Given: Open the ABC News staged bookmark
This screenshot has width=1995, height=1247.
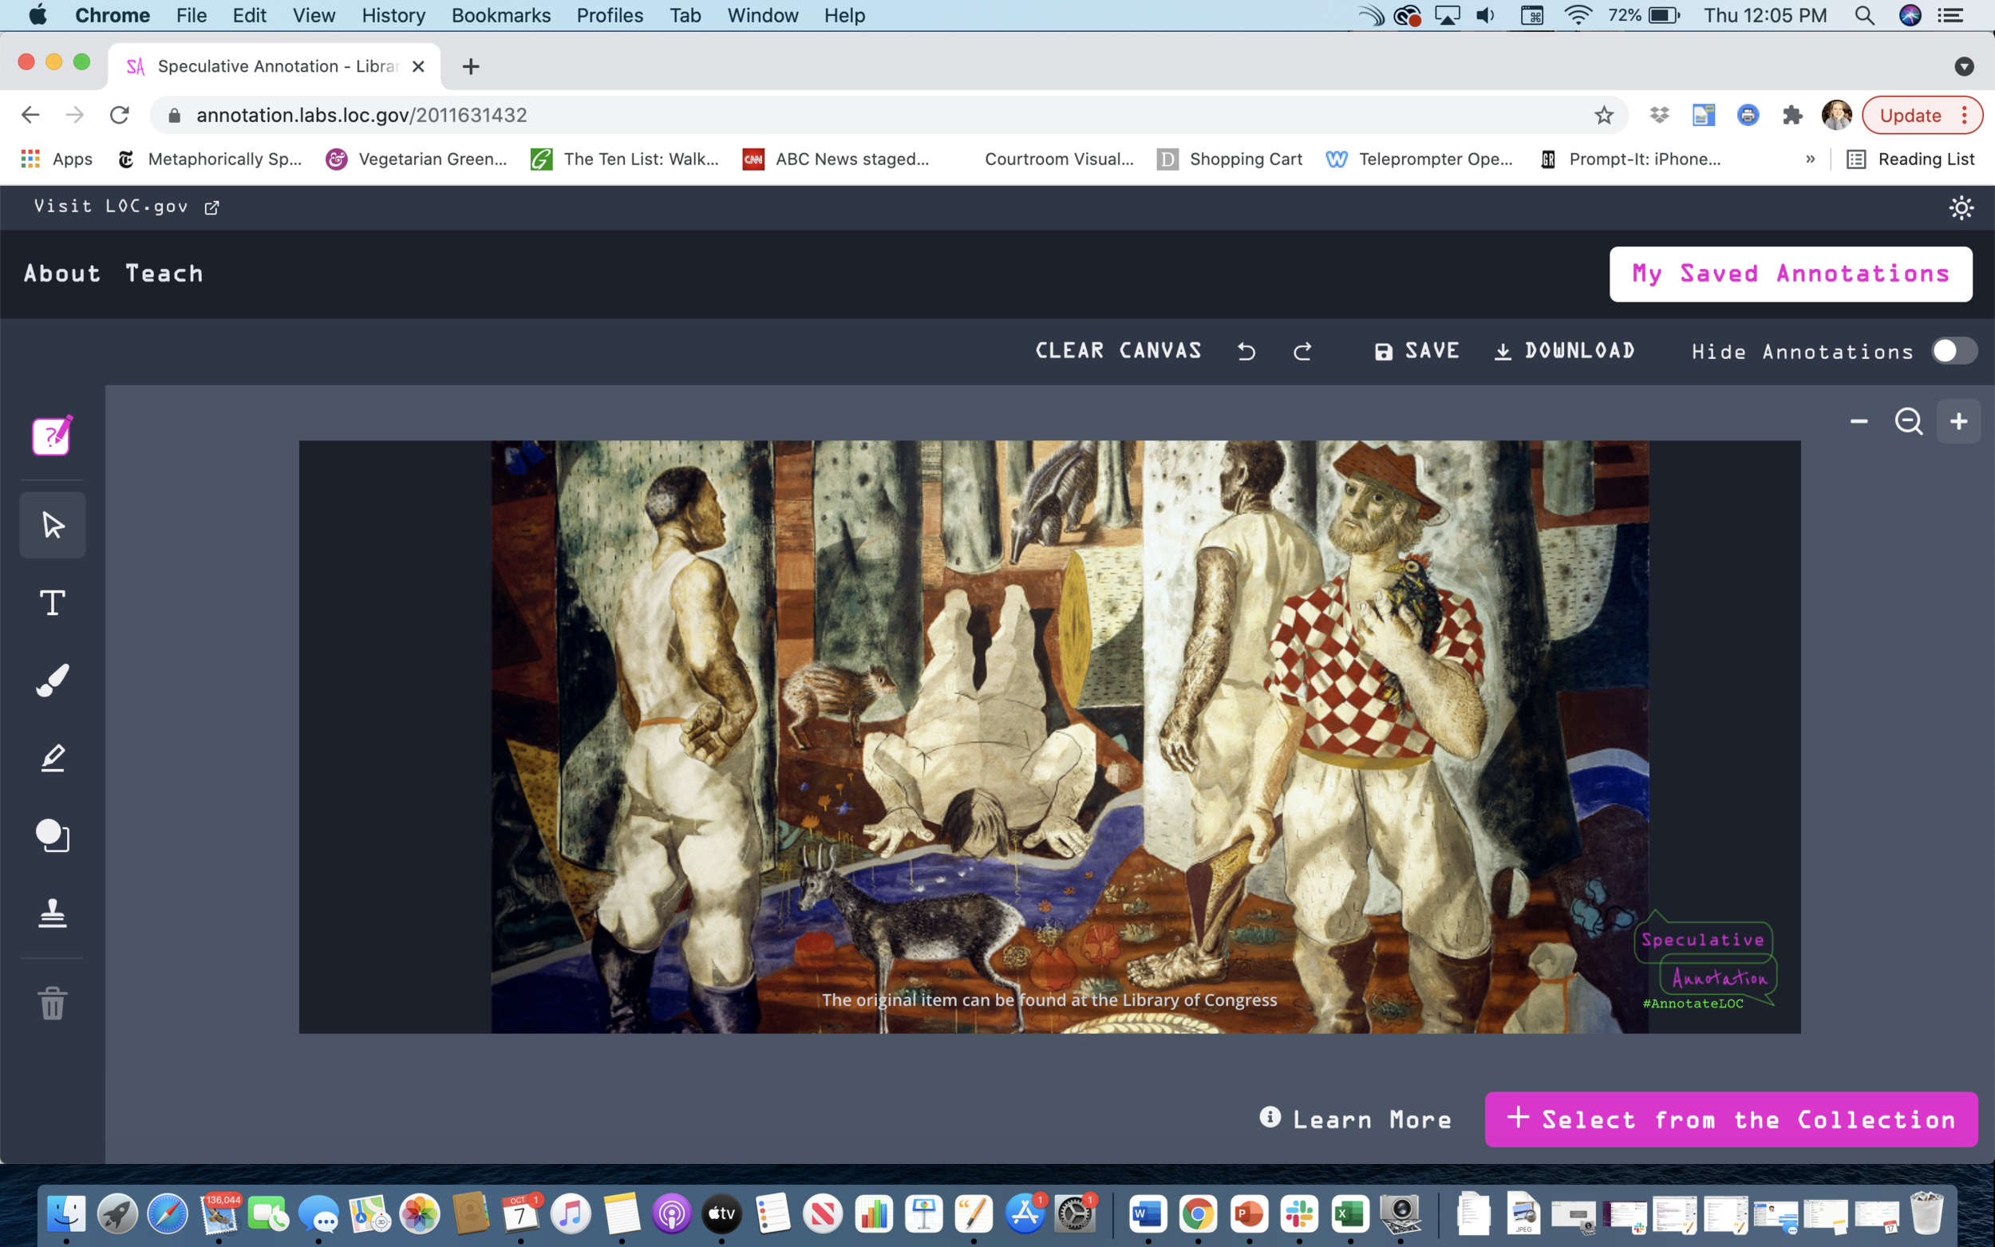Looking at the screenshot, I should 836,160.
